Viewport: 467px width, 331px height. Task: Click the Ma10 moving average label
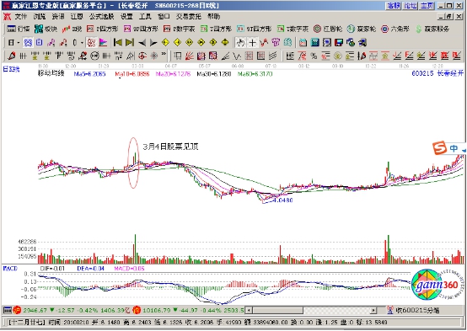click(132, 74)
